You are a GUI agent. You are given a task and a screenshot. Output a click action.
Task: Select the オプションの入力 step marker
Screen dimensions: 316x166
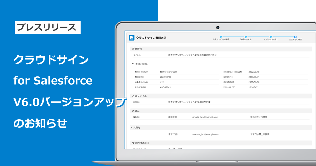(270, 37)
